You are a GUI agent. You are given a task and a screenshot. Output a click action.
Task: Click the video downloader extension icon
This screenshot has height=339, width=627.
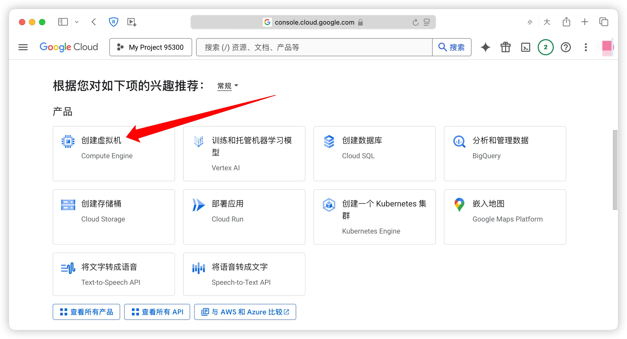click(132, 22)
